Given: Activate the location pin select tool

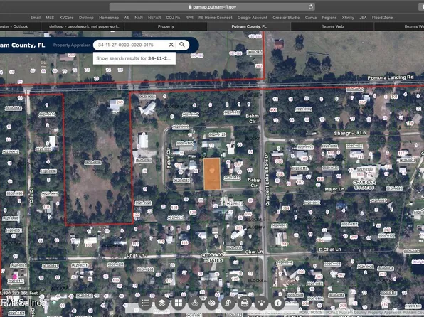Looking at the screenshot, I should (x=195, y=303).
